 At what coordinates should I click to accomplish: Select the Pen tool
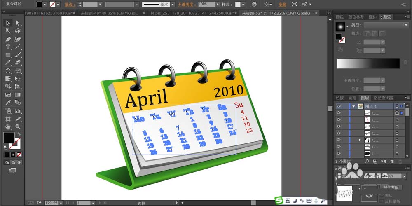[x=8, y=39]
